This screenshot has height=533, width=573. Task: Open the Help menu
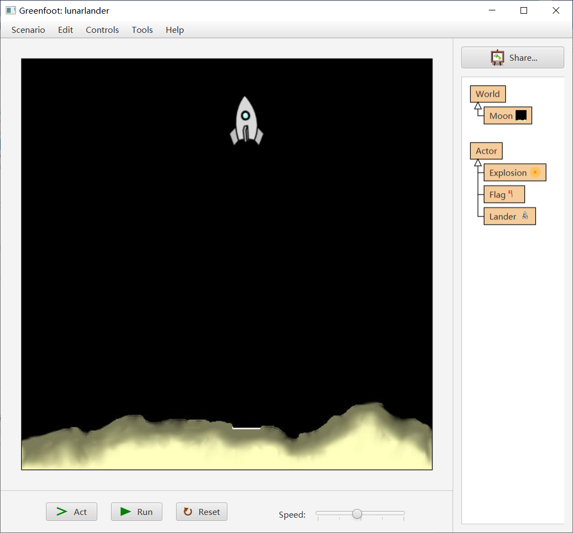(174, 30)
